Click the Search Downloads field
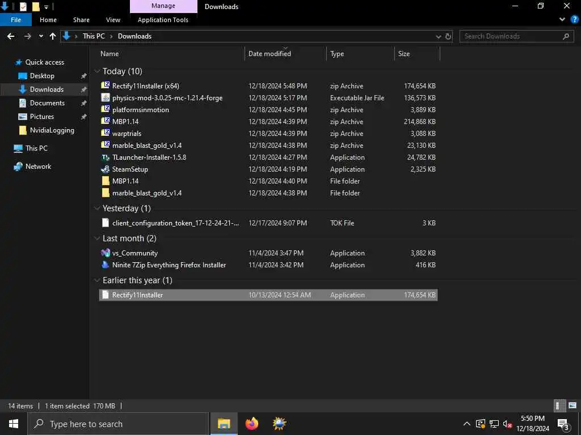Viewport: 581px width, 435px height. (516, 36)
